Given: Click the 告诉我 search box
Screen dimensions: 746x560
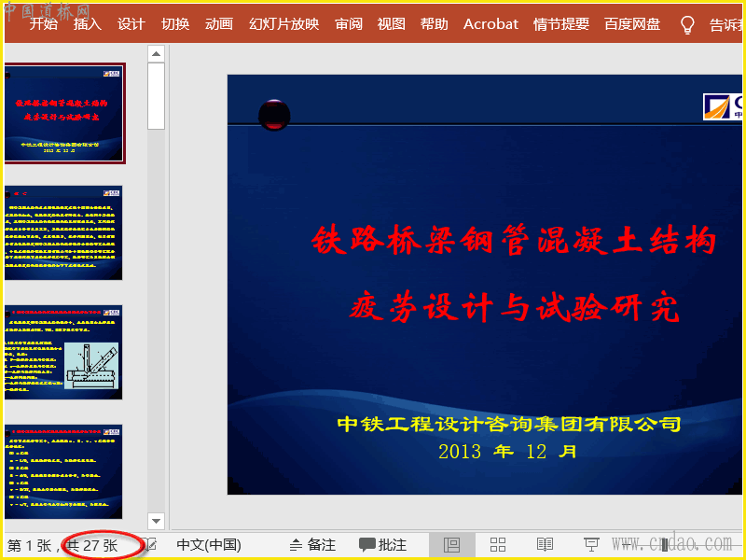Looking at the screenshot, I should pos(725,25).
